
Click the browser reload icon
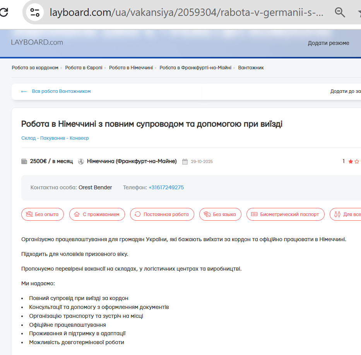(x=3, y=12)
